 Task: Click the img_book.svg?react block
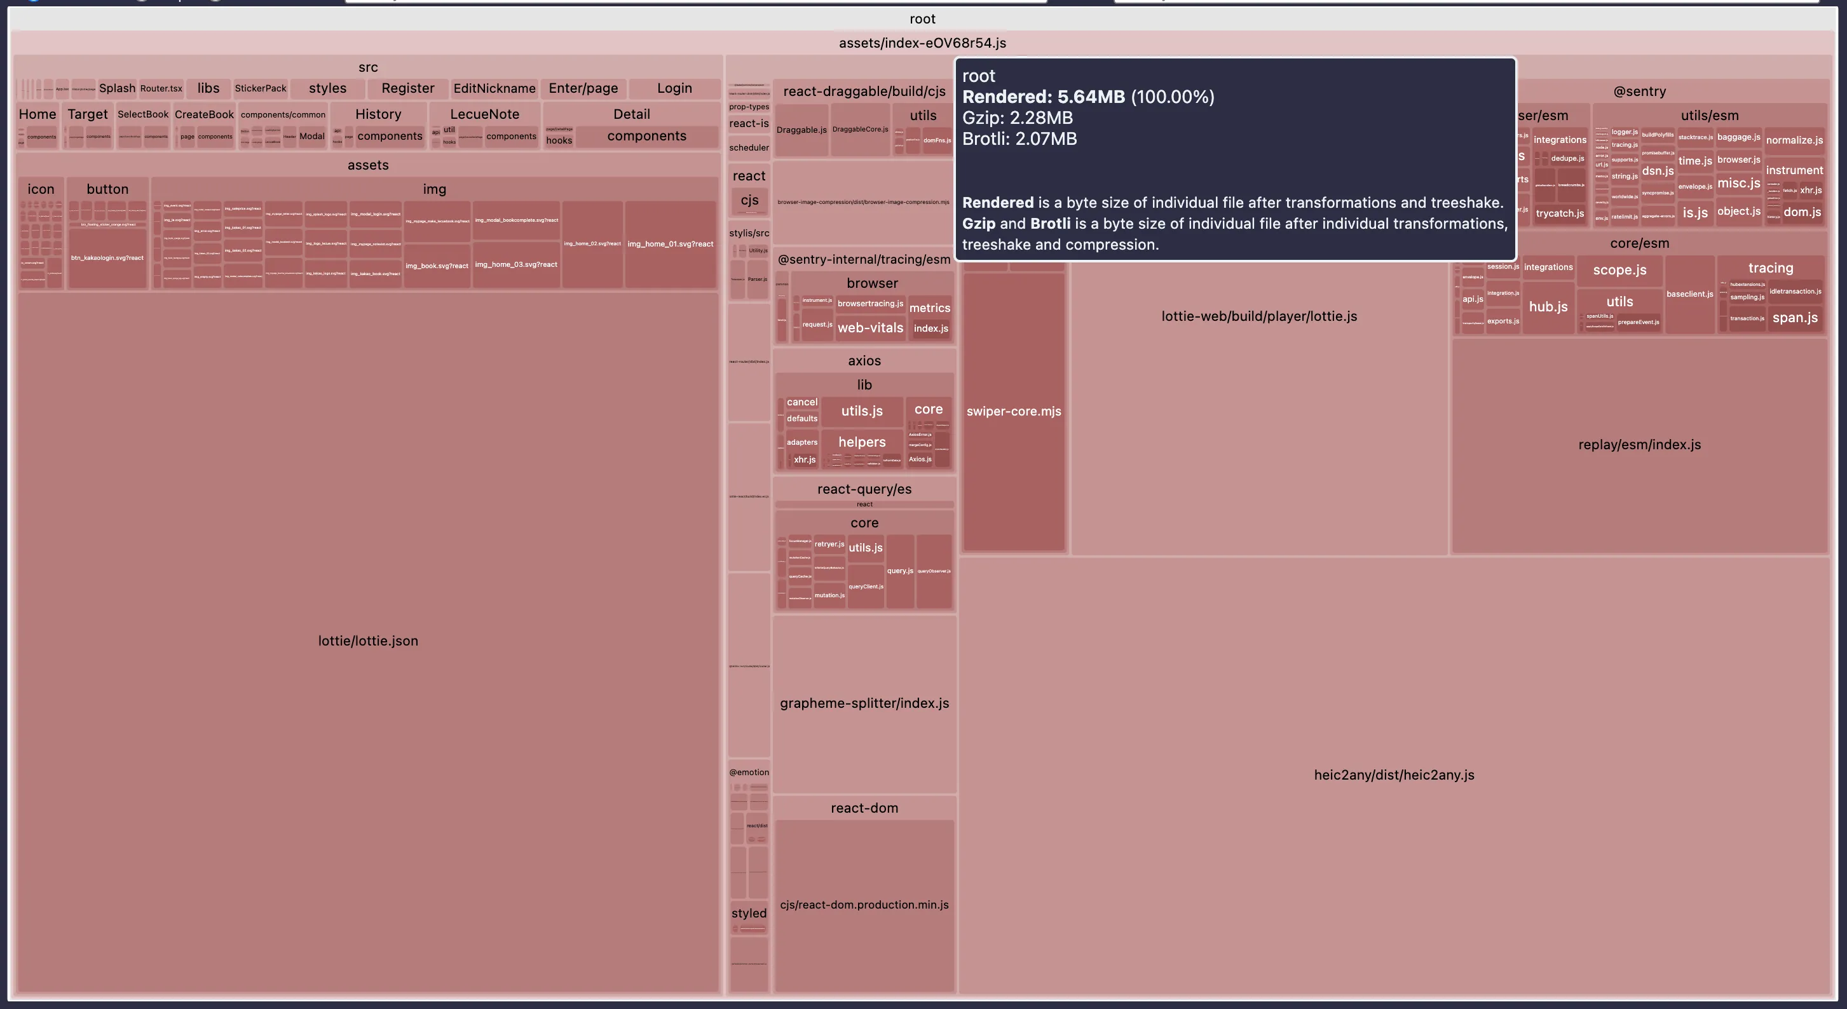[437, 266]
